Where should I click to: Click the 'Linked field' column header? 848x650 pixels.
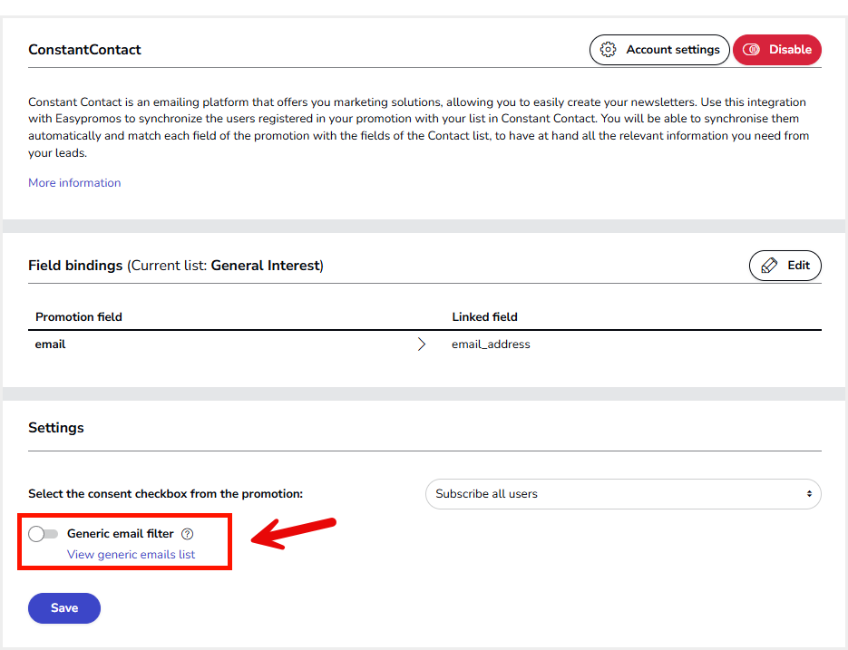tap(484, 317)
